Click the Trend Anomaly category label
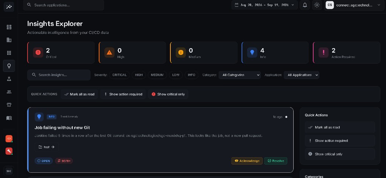Image resolution: width=386 pixels, height=178 pixels. [x=69, y=117]
